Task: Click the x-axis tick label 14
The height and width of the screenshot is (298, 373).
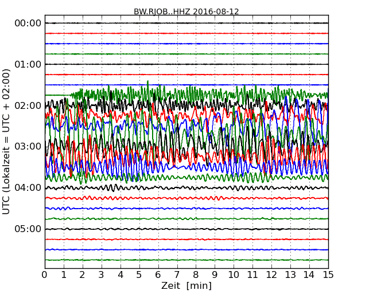Action: (309, 275)
